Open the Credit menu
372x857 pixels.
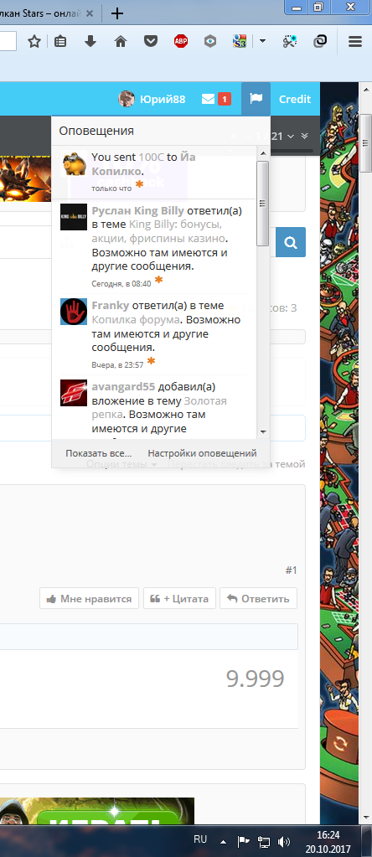(x=295, y=99)
